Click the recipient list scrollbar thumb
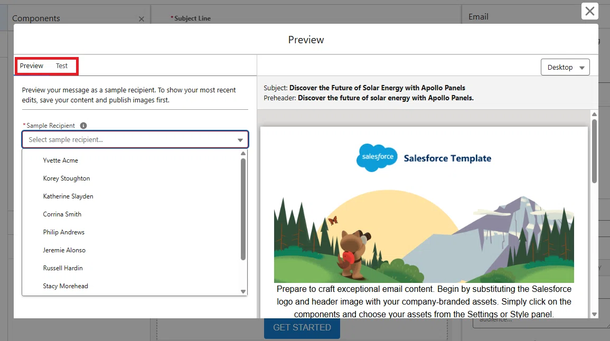This screenshot has width=610, height=341. 243,209
